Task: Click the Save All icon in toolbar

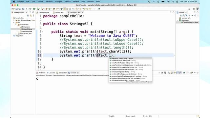Action: (20, 9)
